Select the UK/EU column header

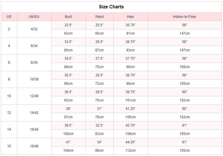(x=34, y=17)
